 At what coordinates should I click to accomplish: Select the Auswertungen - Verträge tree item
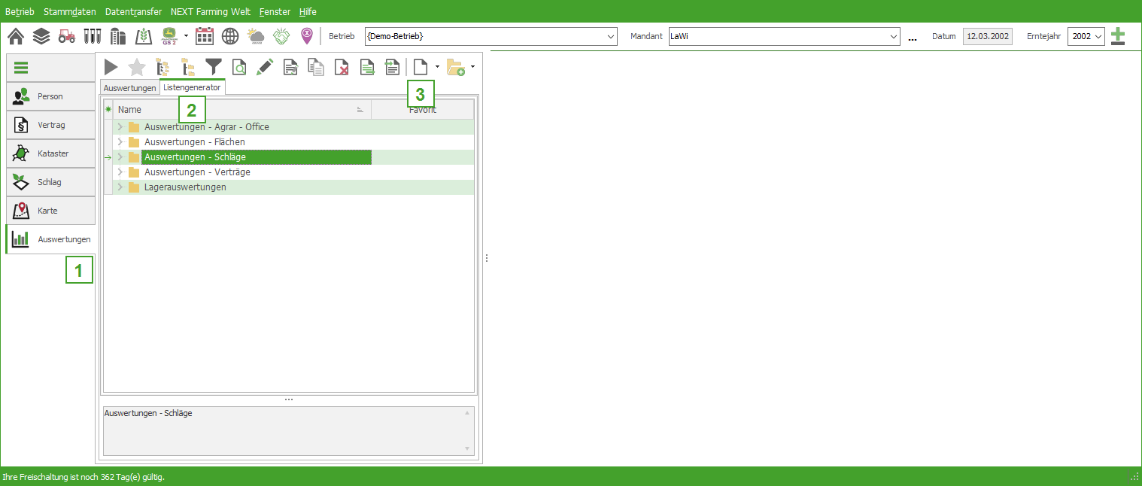pos(197,172)
